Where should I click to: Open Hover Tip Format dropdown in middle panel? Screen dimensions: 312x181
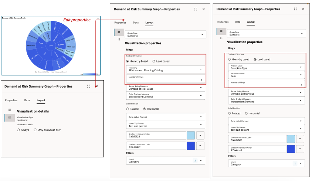click(166, 125)
